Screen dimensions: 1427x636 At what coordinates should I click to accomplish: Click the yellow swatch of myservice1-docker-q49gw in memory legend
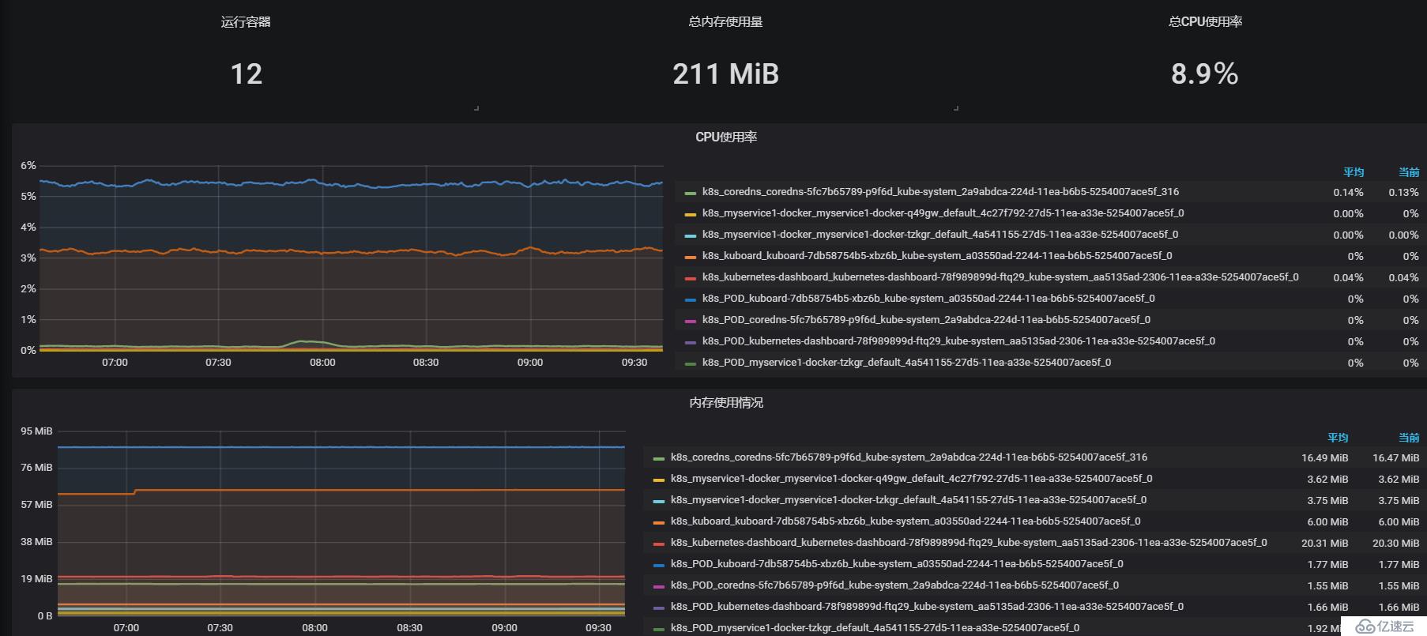[x=659, y=480]
